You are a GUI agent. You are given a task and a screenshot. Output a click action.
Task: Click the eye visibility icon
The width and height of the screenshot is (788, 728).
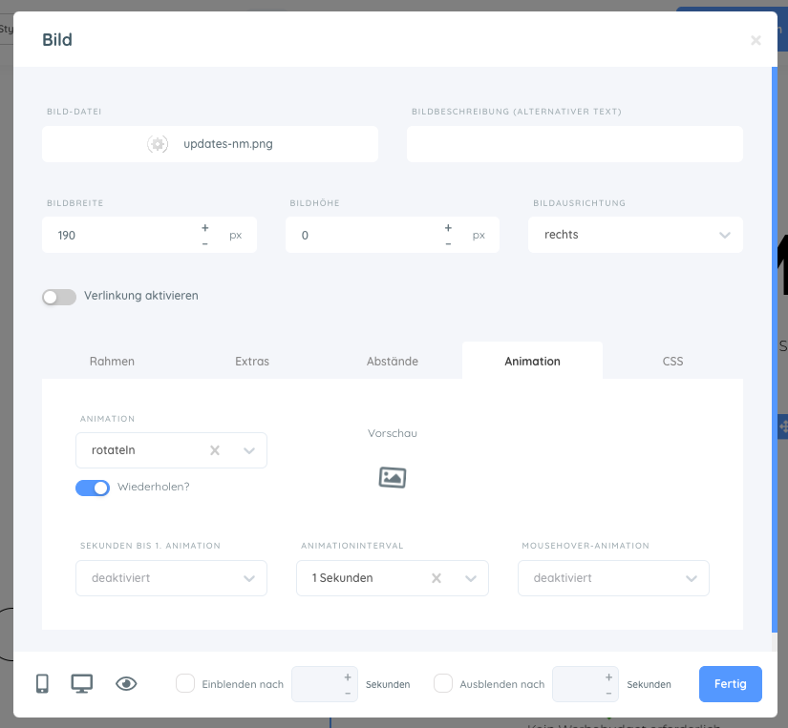(126, 683)
